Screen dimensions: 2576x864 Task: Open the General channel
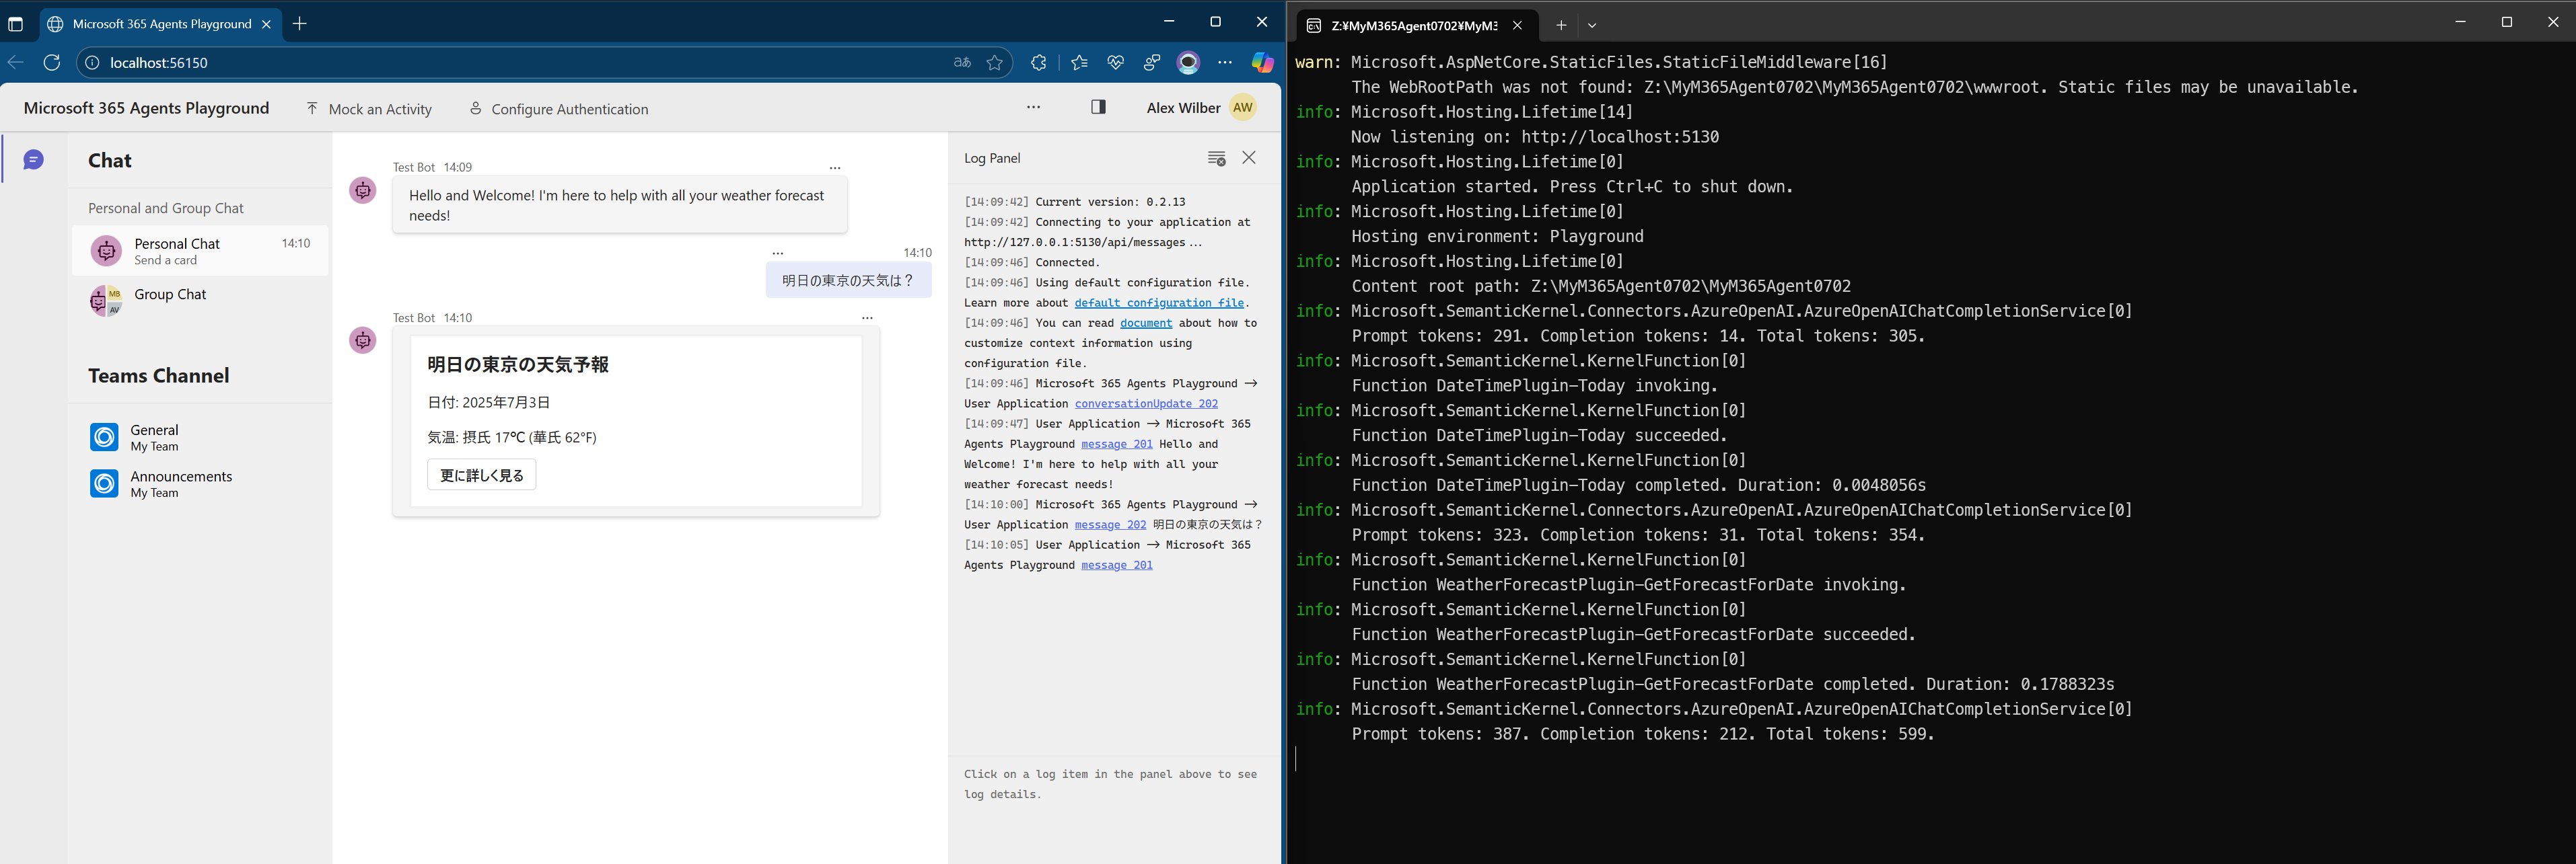coord(200,438)
